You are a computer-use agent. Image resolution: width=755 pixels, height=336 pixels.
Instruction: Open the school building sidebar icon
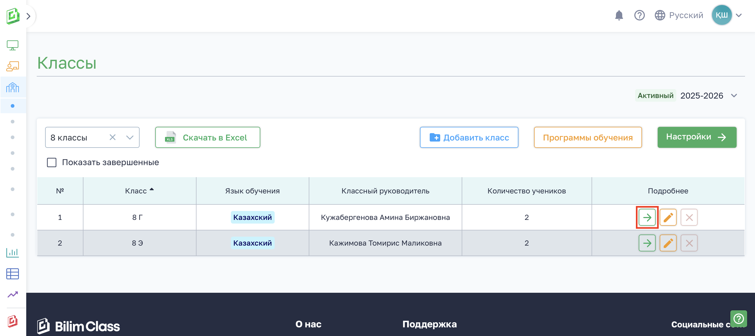coord(13,87)
